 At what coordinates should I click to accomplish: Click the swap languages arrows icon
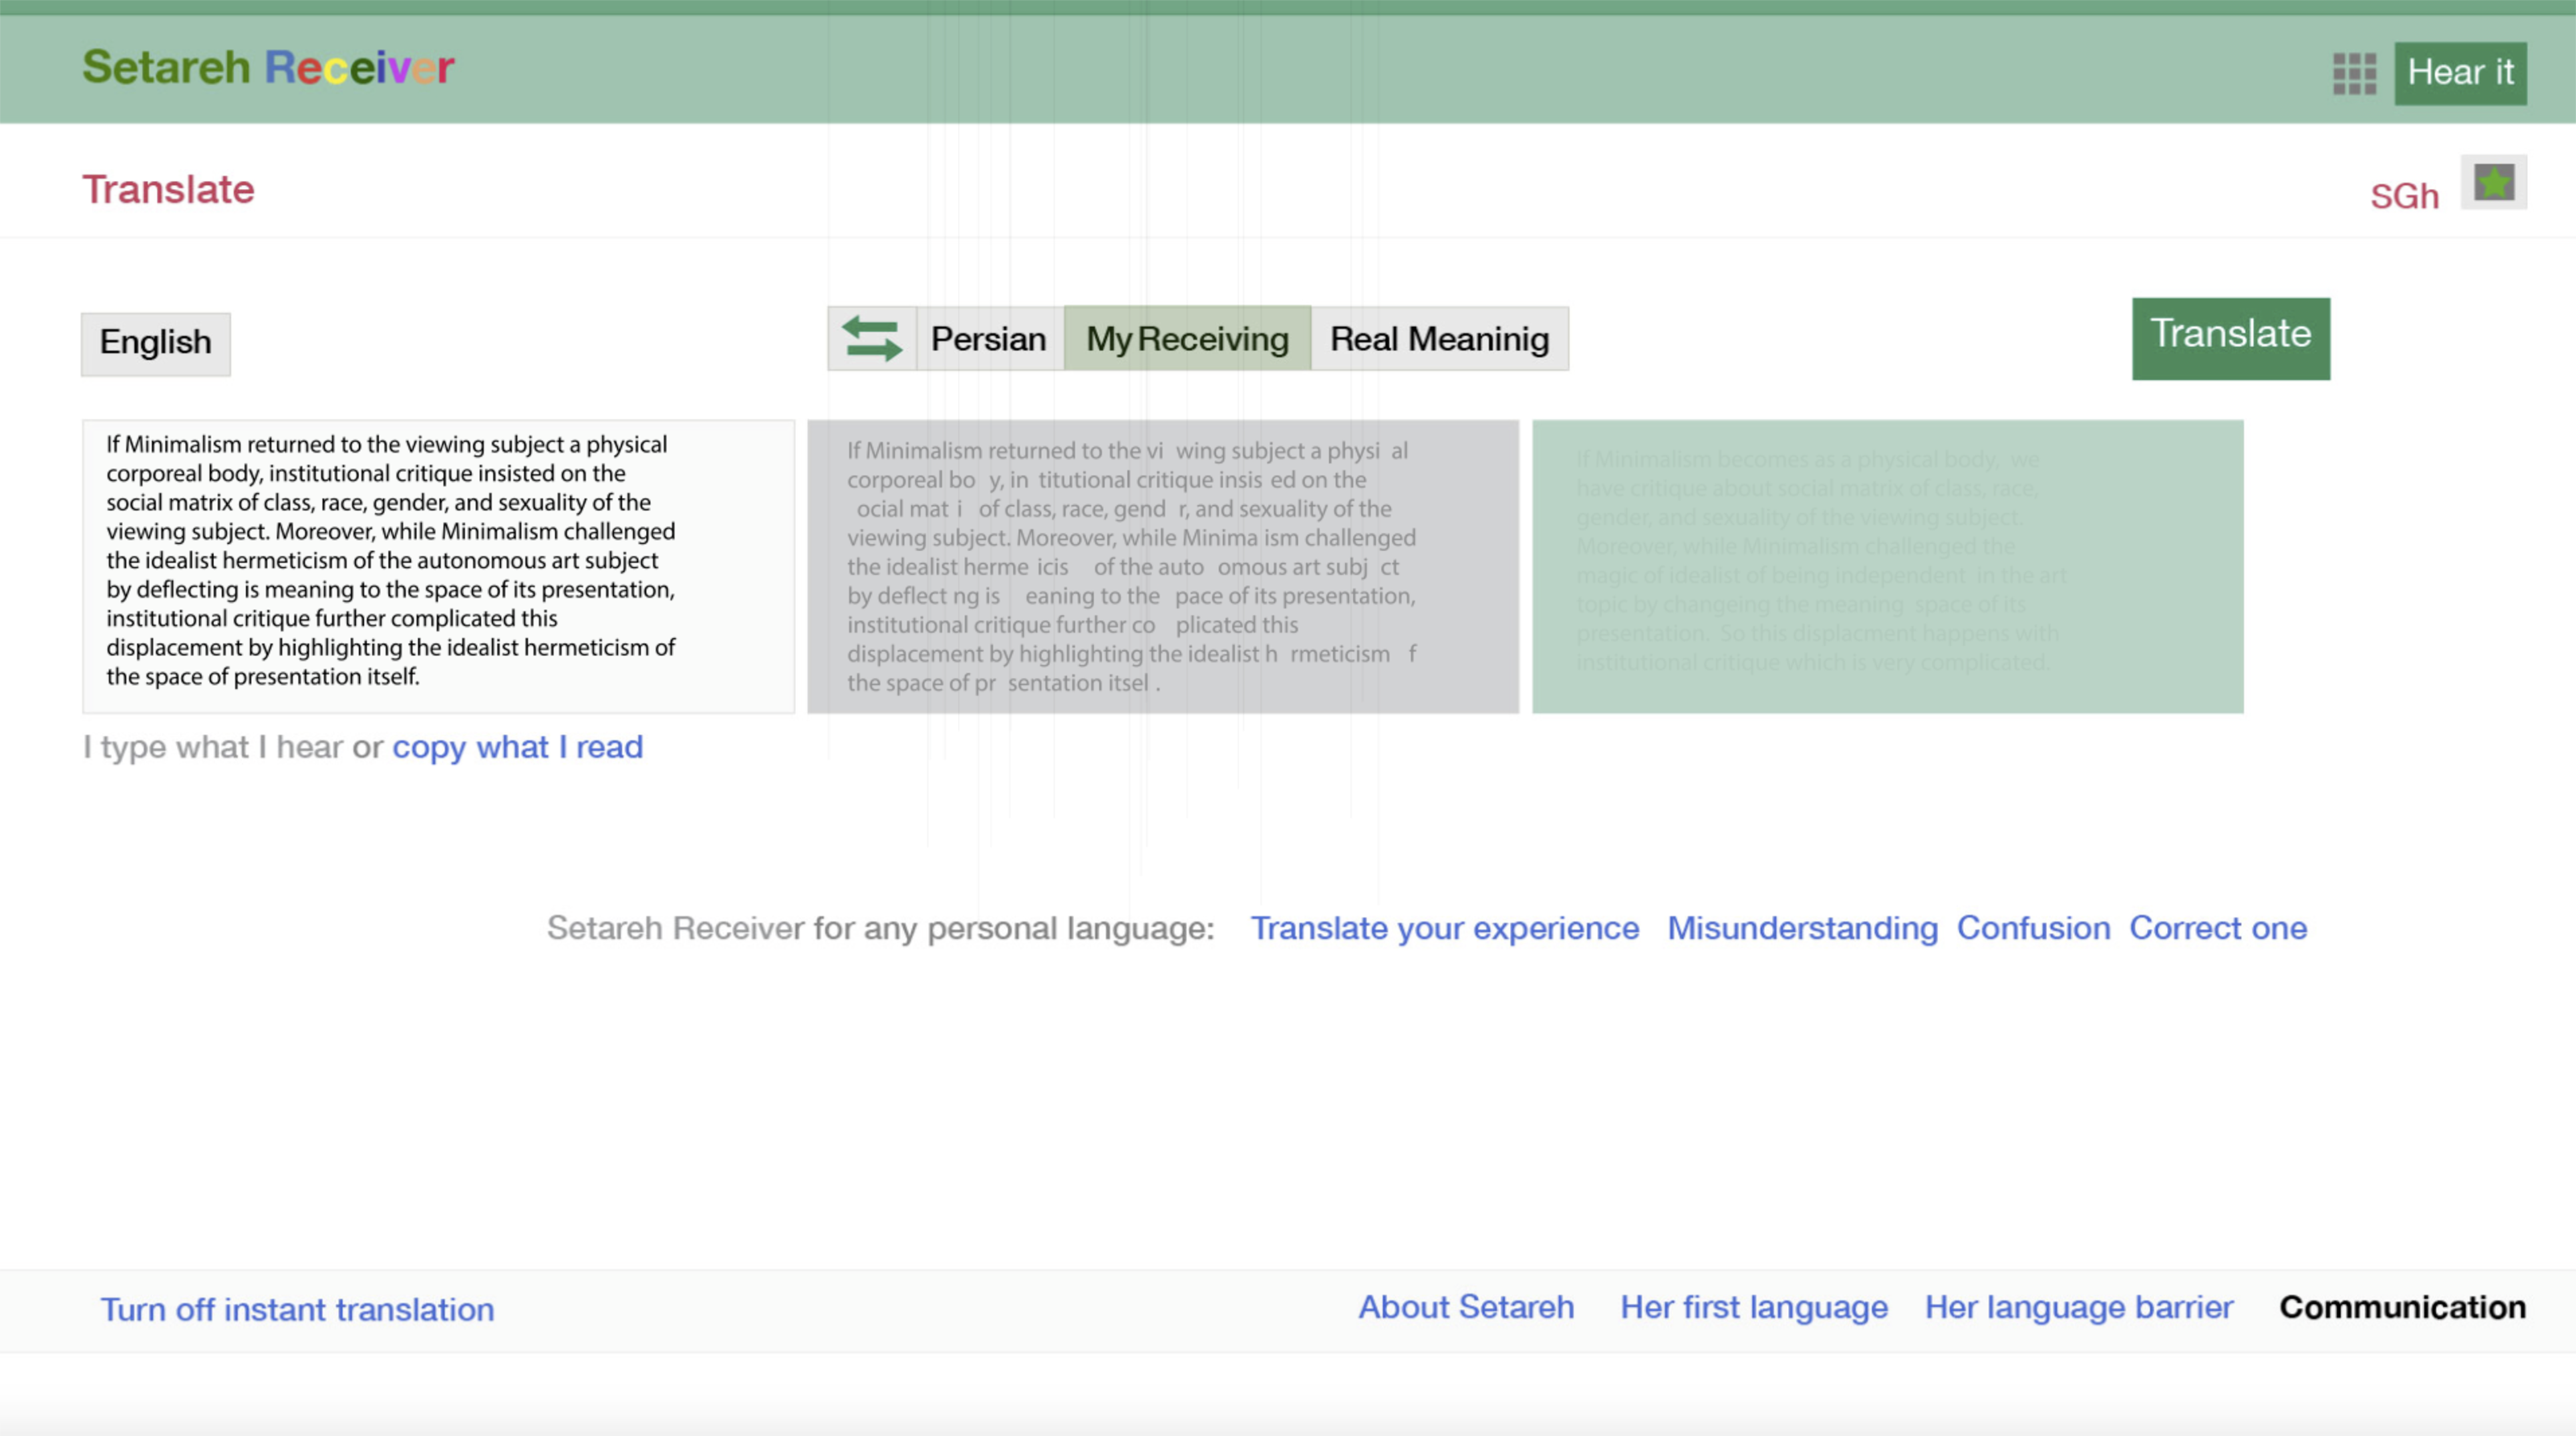pyautogui.click(x=871, y=339)
